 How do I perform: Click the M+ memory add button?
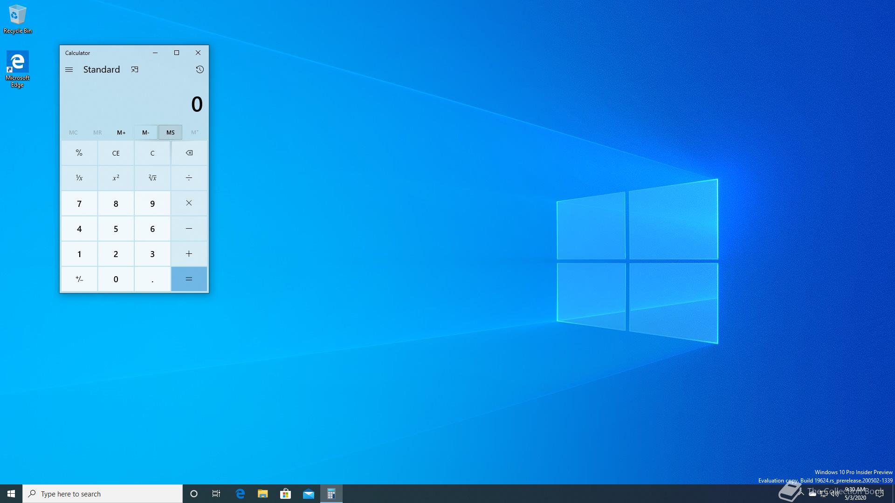click(121, 132)
